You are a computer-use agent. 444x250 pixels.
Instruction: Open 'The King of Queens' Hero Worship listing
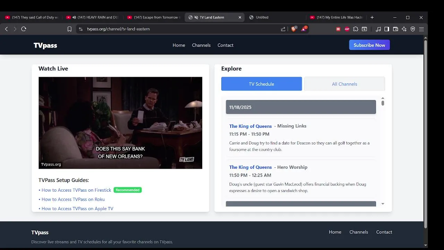click(x=250, y=167)
